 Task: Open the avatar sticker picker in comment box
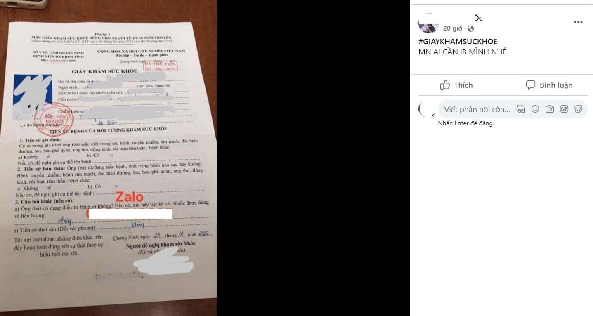point(521,109)
